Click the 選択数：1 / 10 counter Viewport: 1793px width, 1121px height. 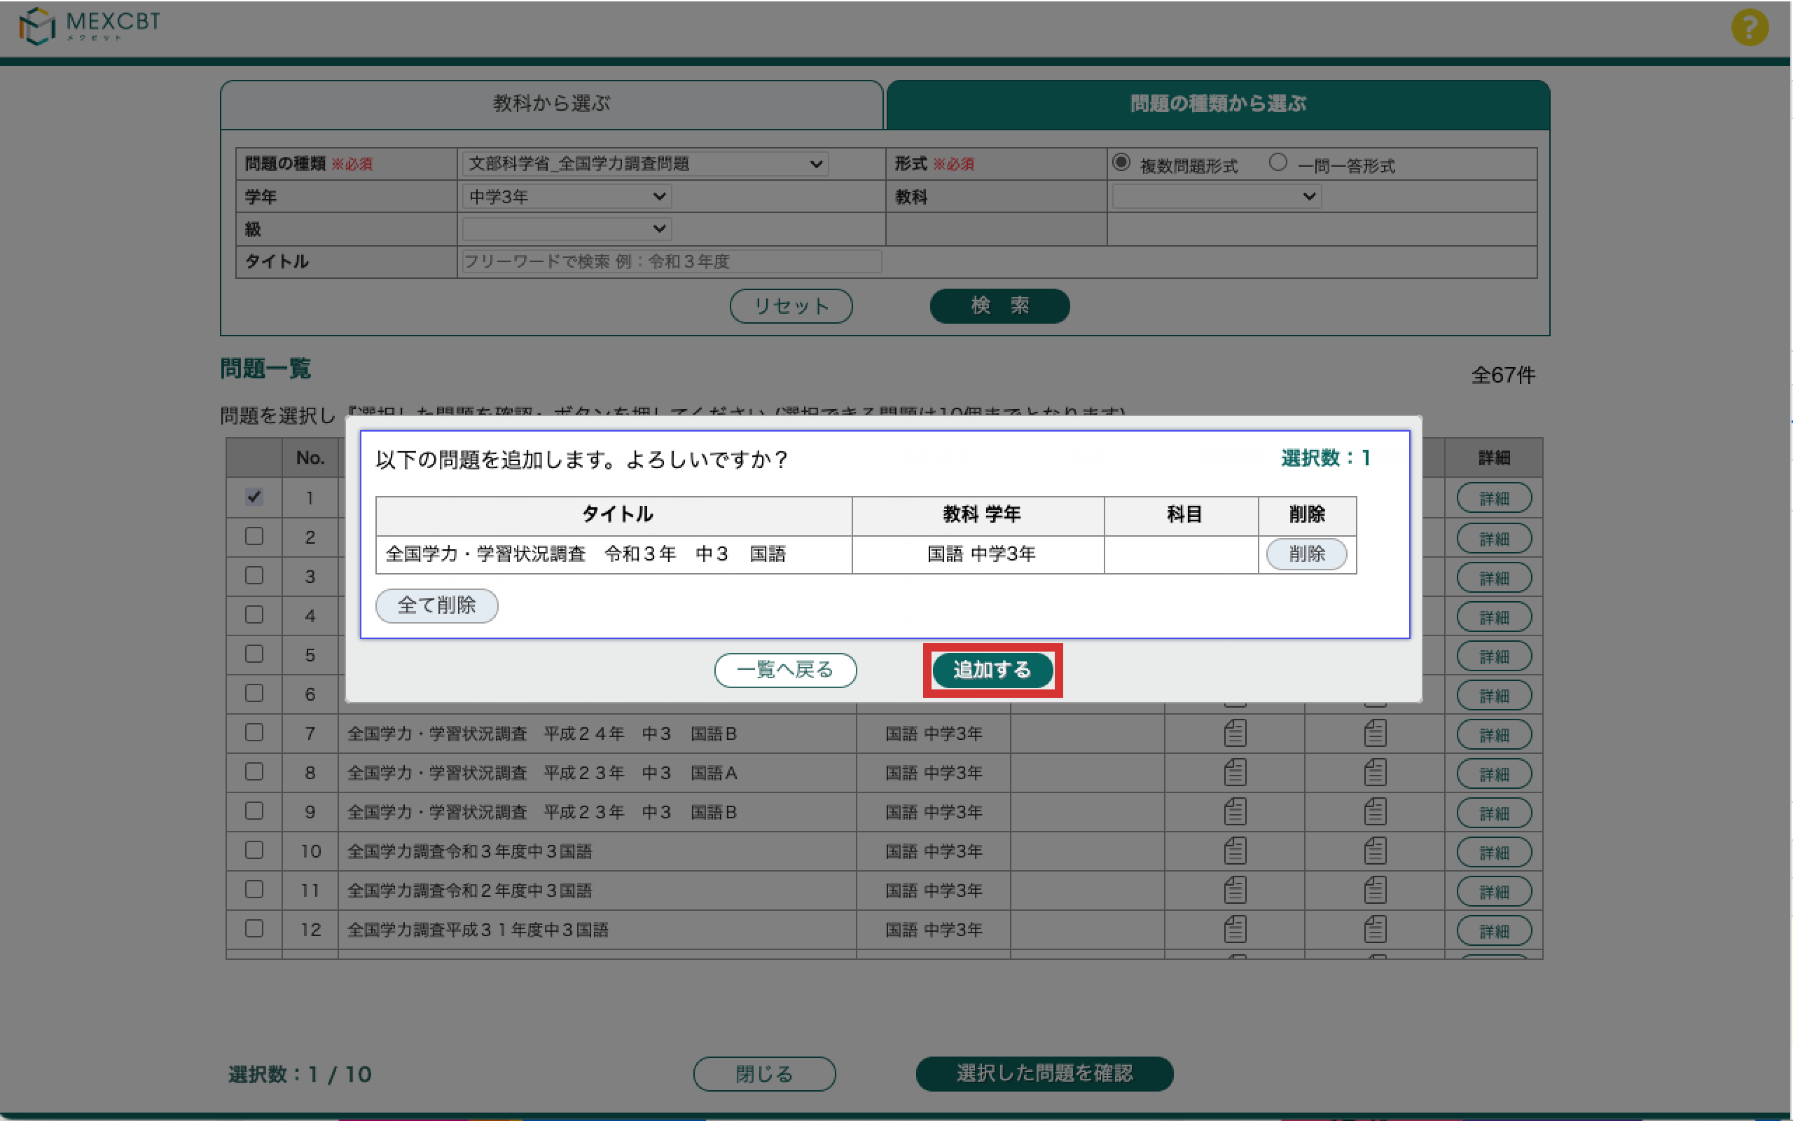coord(300,1074)
